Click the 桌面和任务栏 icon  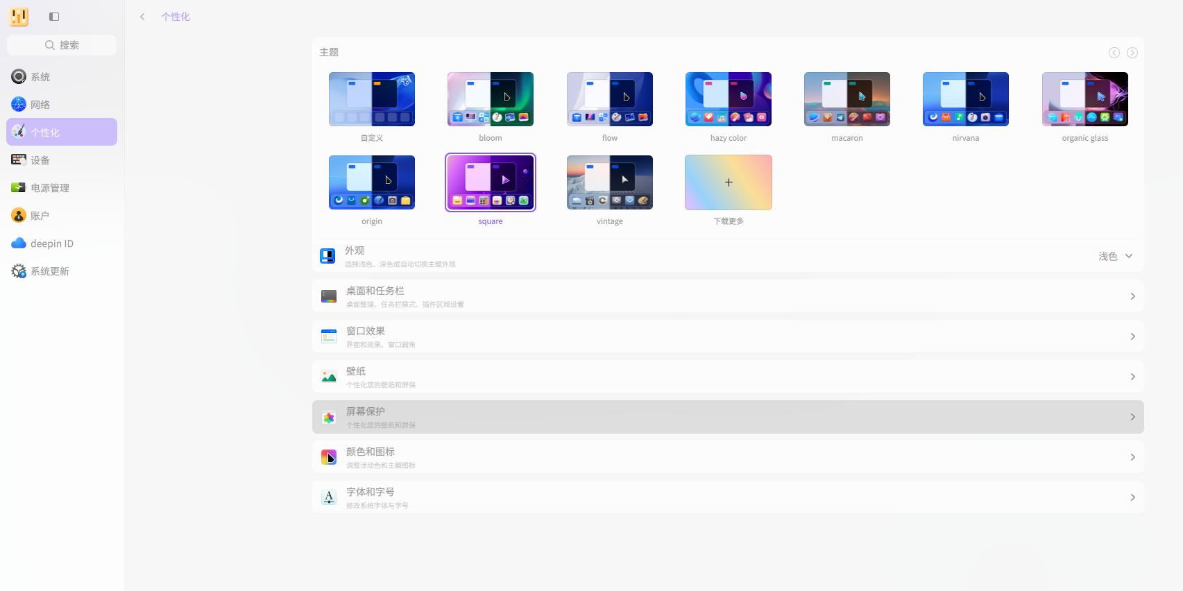329,296
